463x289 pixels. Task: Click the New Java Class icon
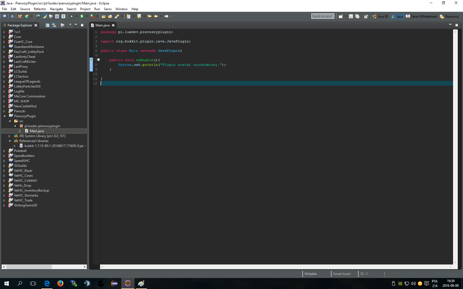pos(27,17)
